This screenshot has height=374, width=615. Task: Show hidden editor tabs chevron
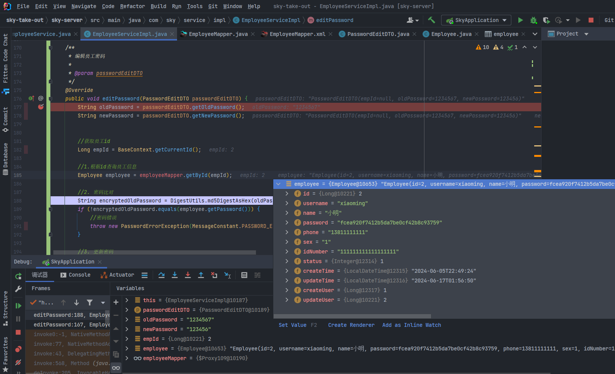click(535, 34)
